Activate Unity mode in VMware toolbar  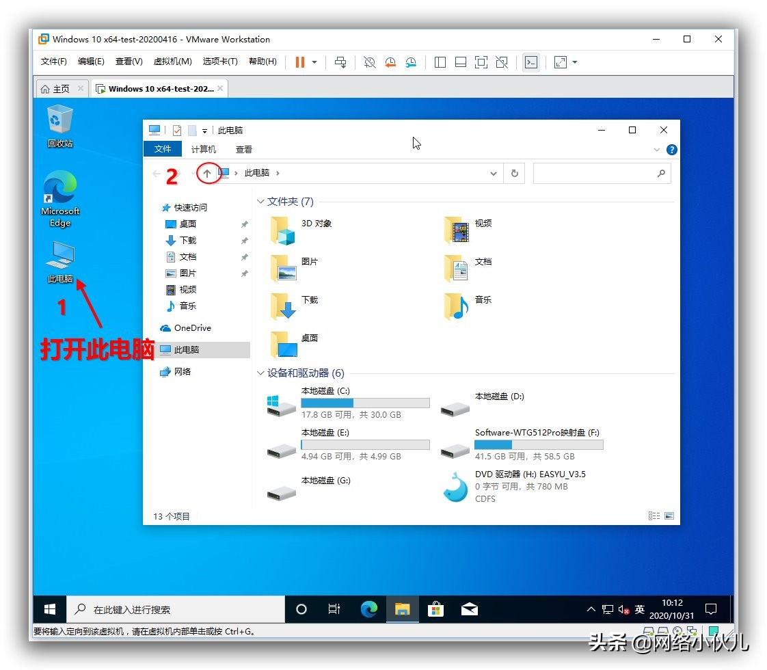[501, 62]
